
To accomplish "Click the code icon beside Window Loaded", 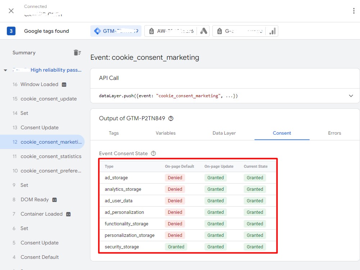I will 64,85.
